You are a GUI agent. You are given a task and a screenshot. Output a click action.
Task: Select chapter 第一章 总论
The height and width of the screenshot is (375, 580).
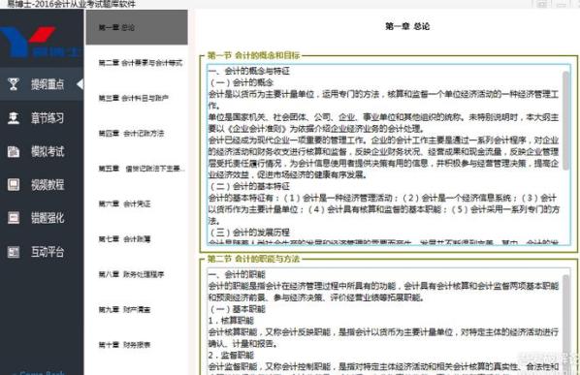click(x=137, y=27)
